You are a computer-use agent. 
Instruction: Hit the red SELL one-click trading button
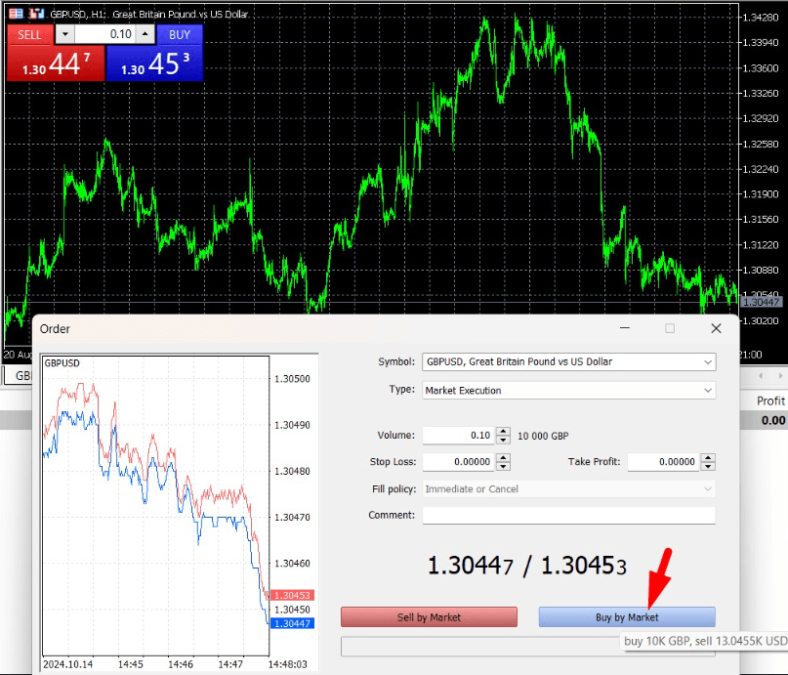(x=29, y=34)
